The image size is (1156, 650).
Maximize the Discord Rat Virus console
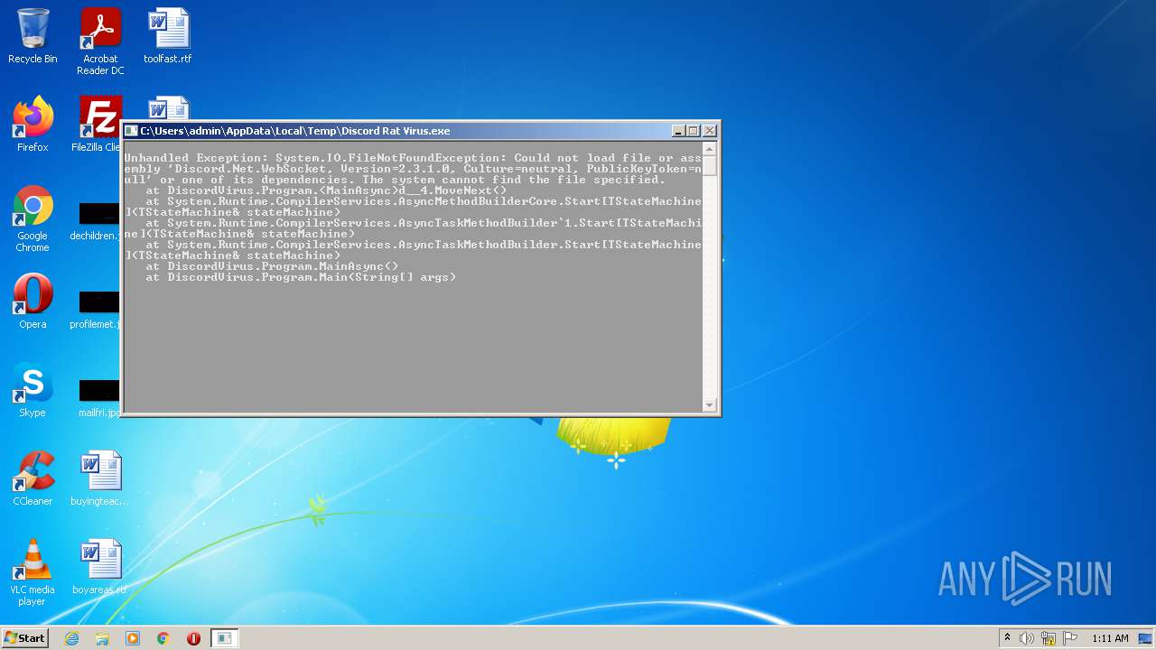point(694,131)
